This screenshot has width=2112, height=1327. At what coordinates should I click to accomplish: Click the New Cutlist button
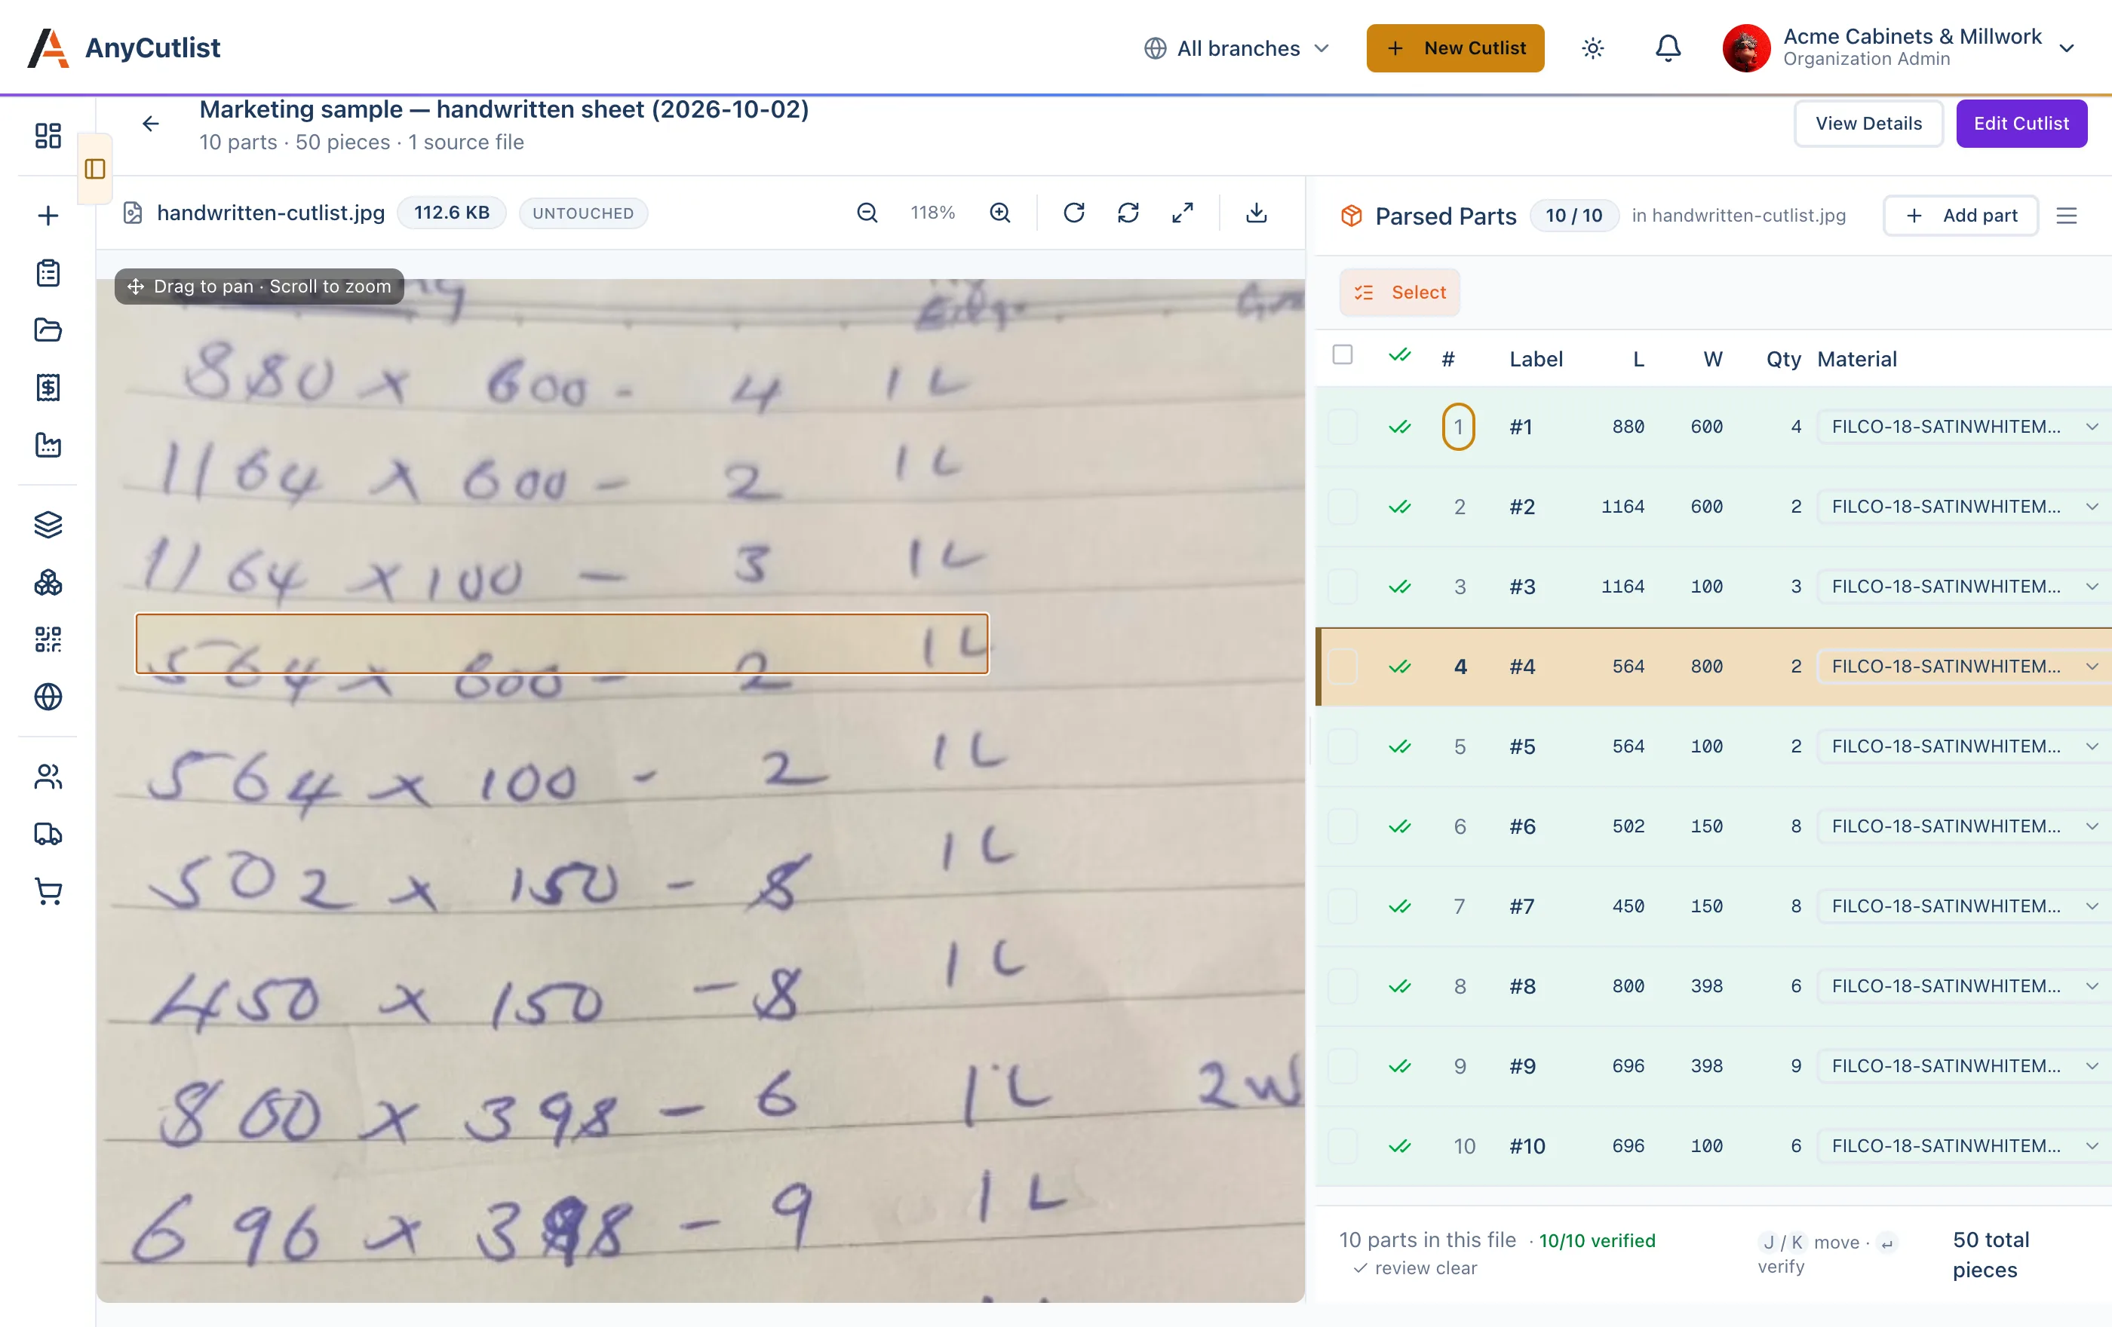tap(1455, 48)
